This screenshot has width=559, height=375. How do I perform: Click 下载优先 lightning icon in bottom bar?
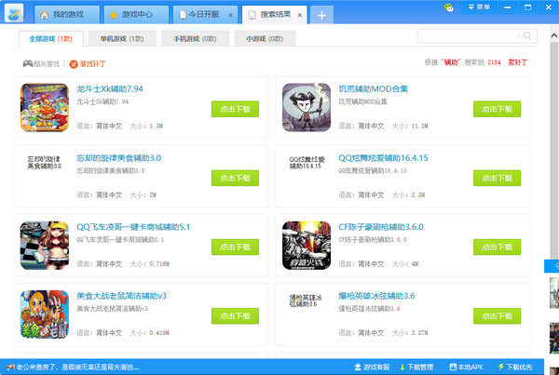[x=502, y=367]
